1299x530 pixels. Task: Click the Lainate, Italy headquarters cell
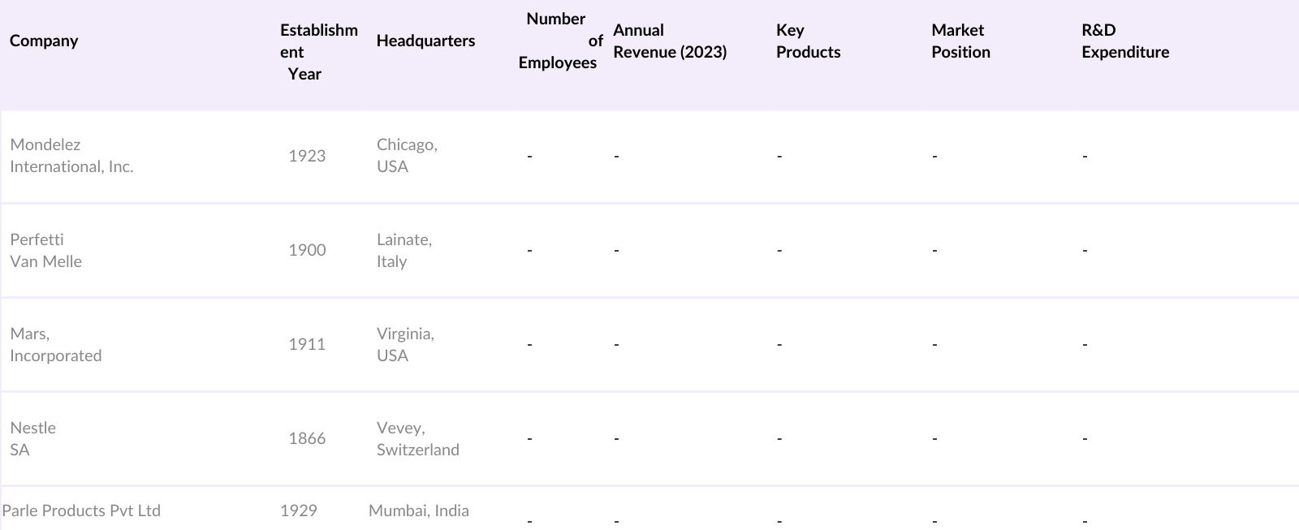(404, 250)
